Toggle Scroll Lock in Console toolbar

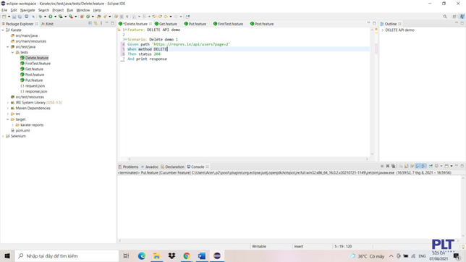point(406,166)
